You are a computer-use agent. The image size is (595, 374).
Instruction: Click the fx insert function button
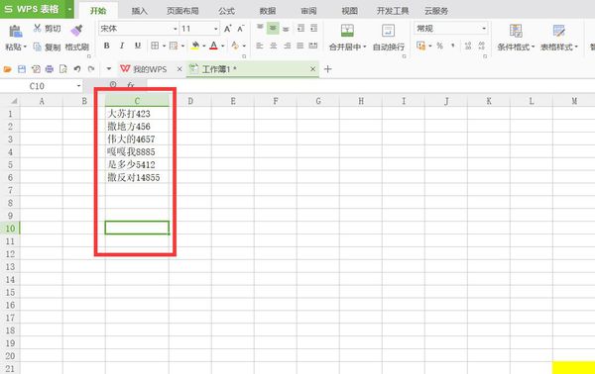131,85
